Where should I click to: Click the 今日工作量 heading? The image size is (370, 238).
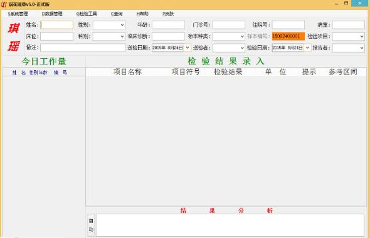pos(44,61)
